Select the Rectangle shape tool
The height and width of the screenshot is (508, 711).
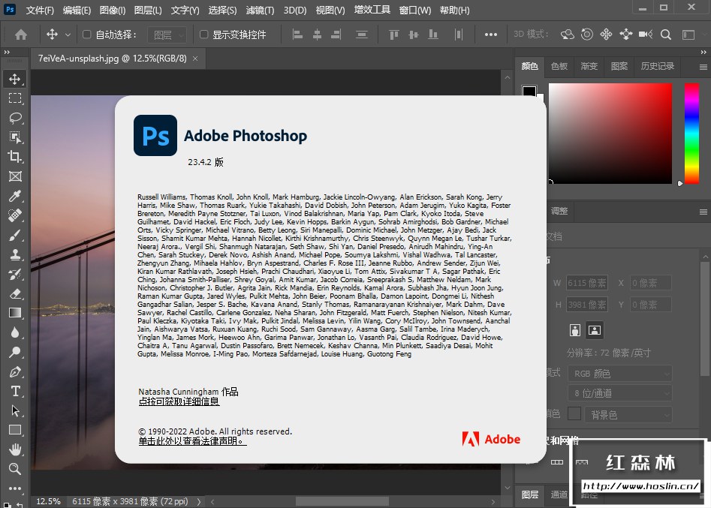click(x=15, y=430)
